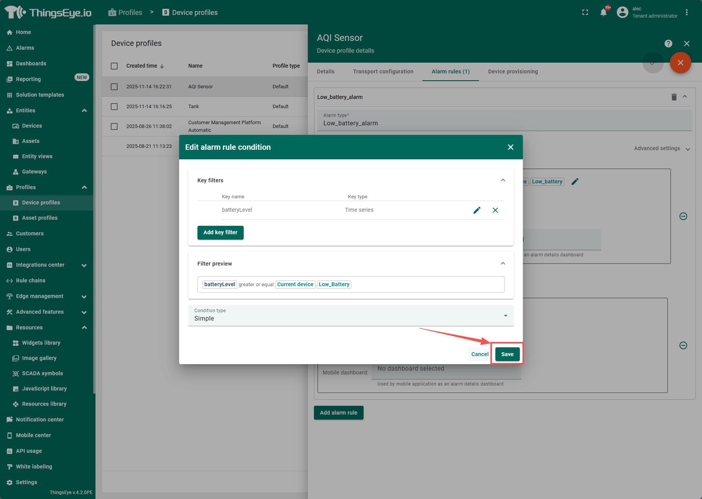Select the AQI Sensor row checkbox
The width and height of the screenshot is (702, 499).
coord(114,87)
